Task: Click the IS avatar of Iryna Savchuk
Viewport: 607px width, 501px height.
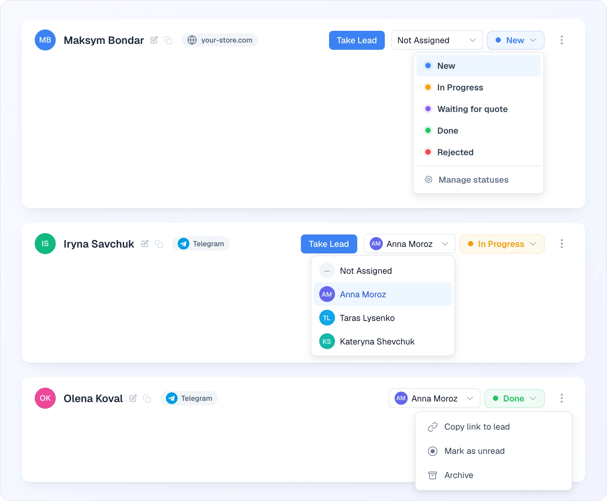Action: [x=45, y=244]
